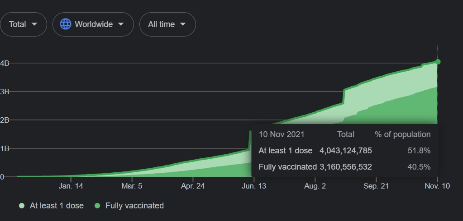Click the 4,043,124,785 total in tooltip
The height and width of the screenshot is (221, 463).
tap(346, 151)
